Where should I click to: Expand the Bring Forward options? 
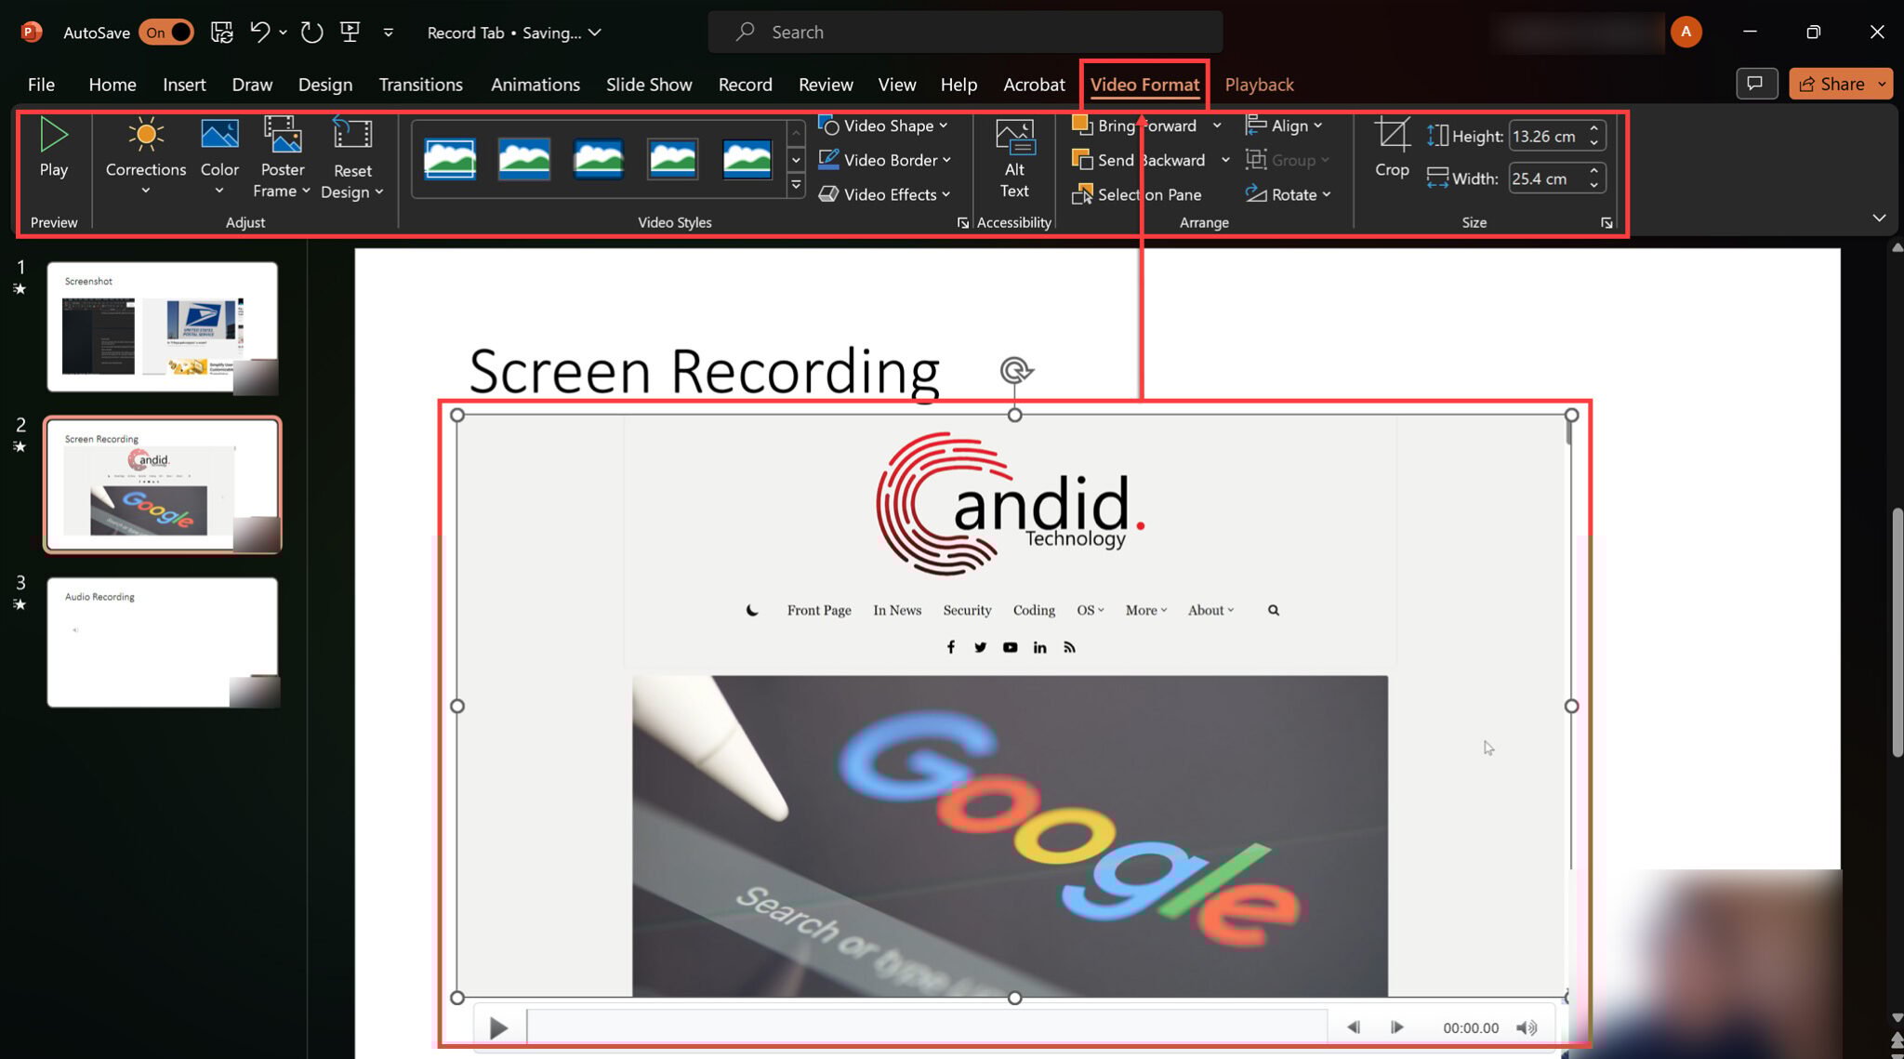click(1218, 126)
